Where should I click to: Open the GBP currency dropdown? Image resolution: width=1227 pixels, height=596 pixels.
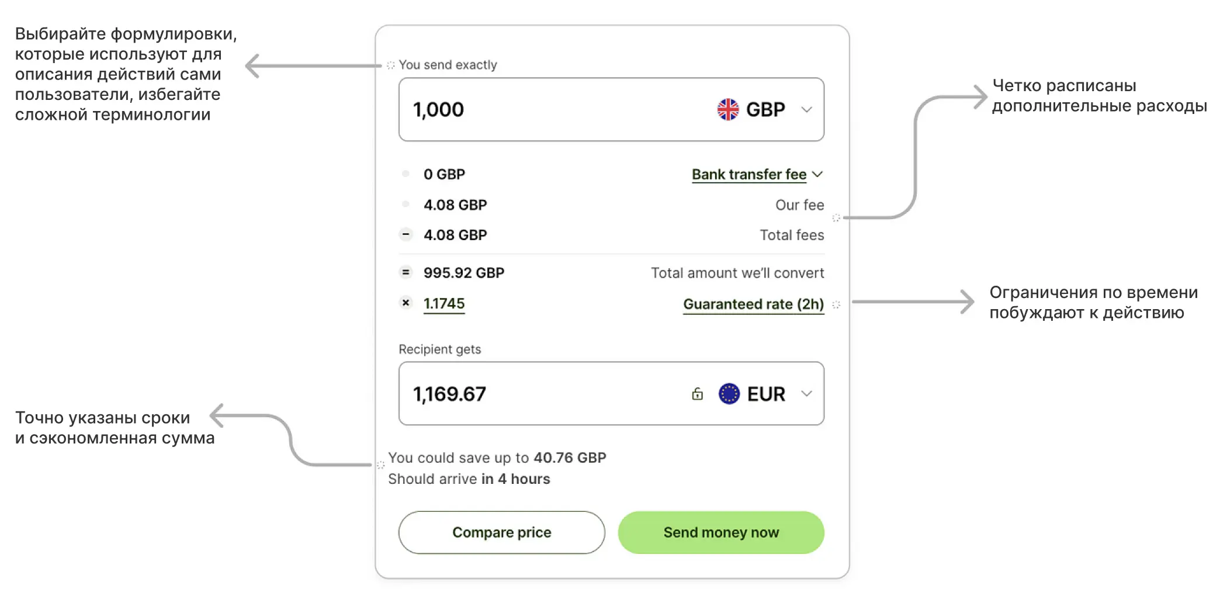806,110
